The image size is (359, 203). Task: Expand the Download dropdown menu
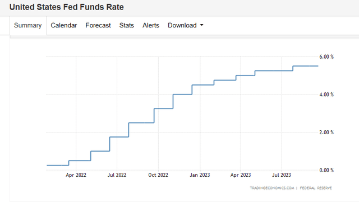tap(186, 25)
